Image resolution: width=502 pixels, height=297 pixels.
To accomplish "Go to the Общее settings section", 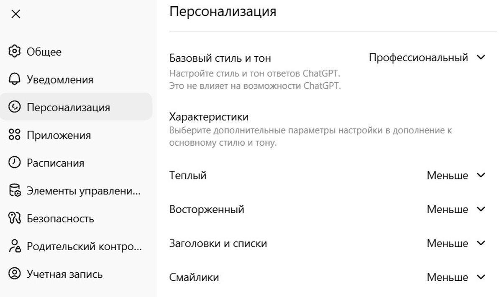I will point(44,52).
